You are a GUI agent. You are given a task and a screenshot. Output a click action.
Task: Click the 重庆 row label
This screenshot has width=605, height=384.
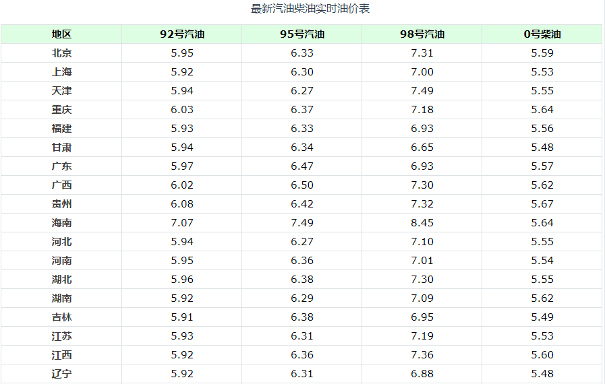point(61,110)
